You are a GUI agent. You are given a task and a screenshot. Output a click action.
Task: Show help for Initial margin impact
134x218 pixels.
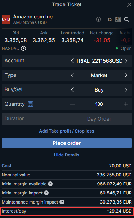(46, 193)
